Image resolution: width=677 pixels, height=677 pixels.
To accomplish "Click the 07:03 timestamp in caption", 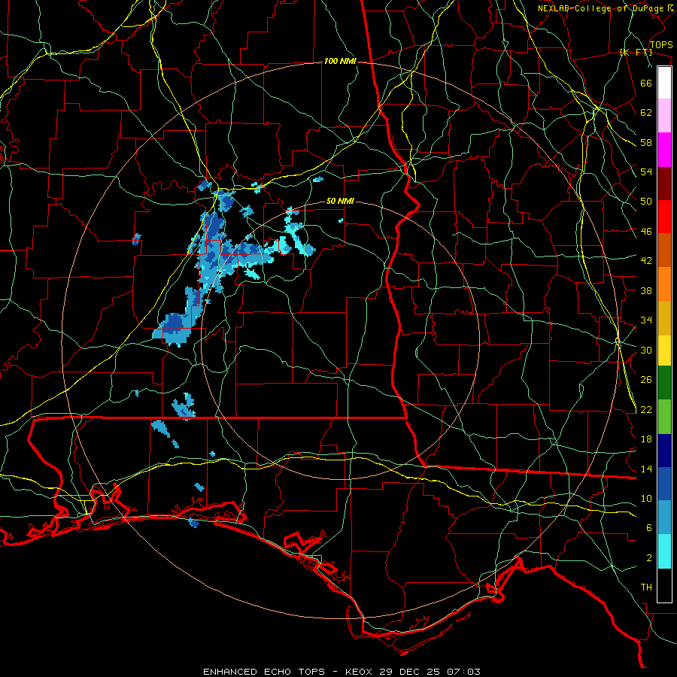I will tap(463, 672).
